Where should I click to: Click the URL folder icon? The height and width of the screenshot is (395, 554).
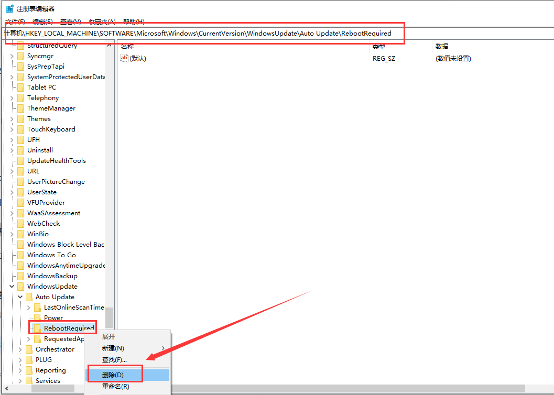[21, 171]
